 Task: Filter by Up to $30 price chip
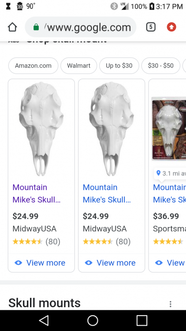pyautogui.click(x=119, y=66)
